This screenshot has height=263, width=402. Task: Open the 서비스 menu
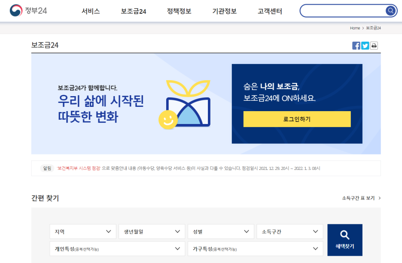[x=91, y=11]
